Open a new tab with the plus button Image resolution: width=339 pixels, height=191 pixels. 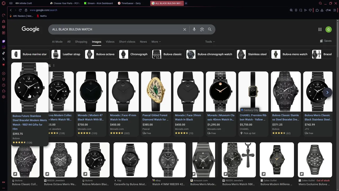[x=186, y=3]
